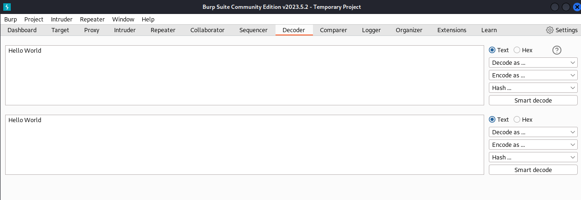Screen dimensions: 581x200
Task: Click the Settings gear icon
Action: point(550,30)
